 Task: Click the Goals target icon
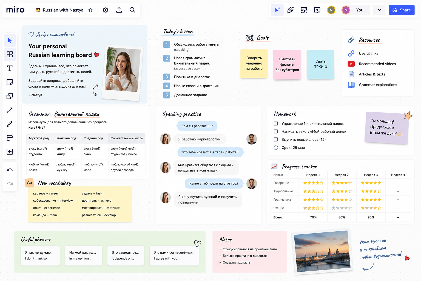click(x=250, y=38)
